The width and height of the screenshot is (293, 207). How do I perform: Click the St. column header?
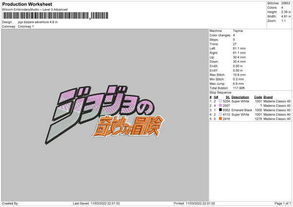click(x=228, y=97)
